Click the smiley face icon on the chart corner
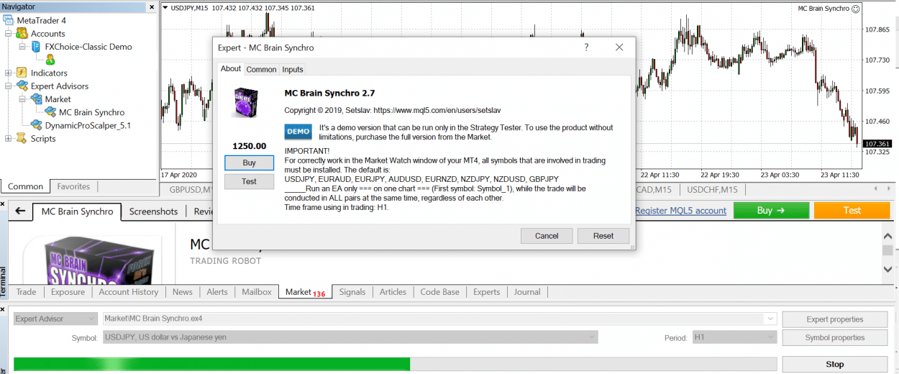This screenshot has width=899, height=374. click(x=855, y=9)
